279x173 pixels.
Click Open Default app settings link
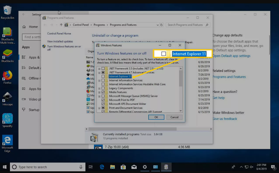[231, 56]
